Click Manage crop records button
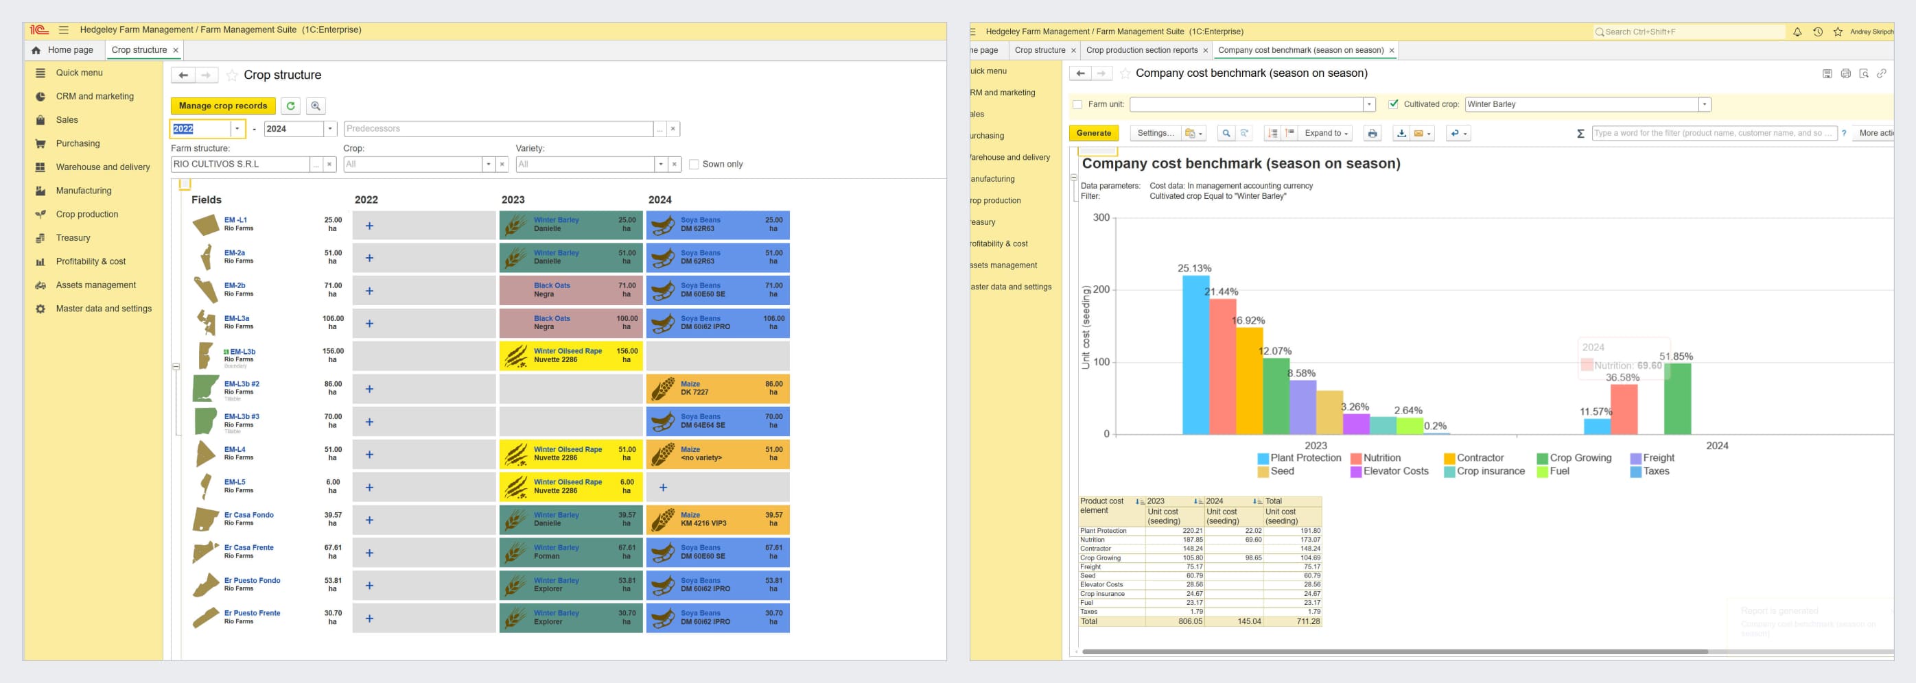 click(x=222, y=106)
